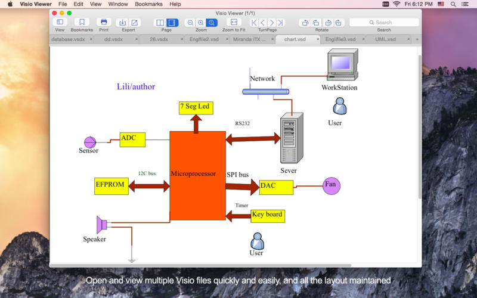
Task: Jump to the first page arrow
Action: (x=254, y=23)
